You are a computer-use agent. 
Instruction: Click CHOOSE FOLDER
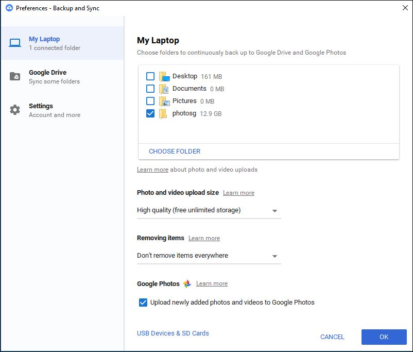175,152
